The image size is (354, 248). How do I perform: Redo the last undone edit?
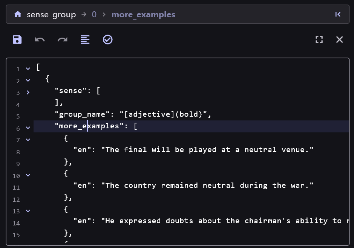(62, 40)
